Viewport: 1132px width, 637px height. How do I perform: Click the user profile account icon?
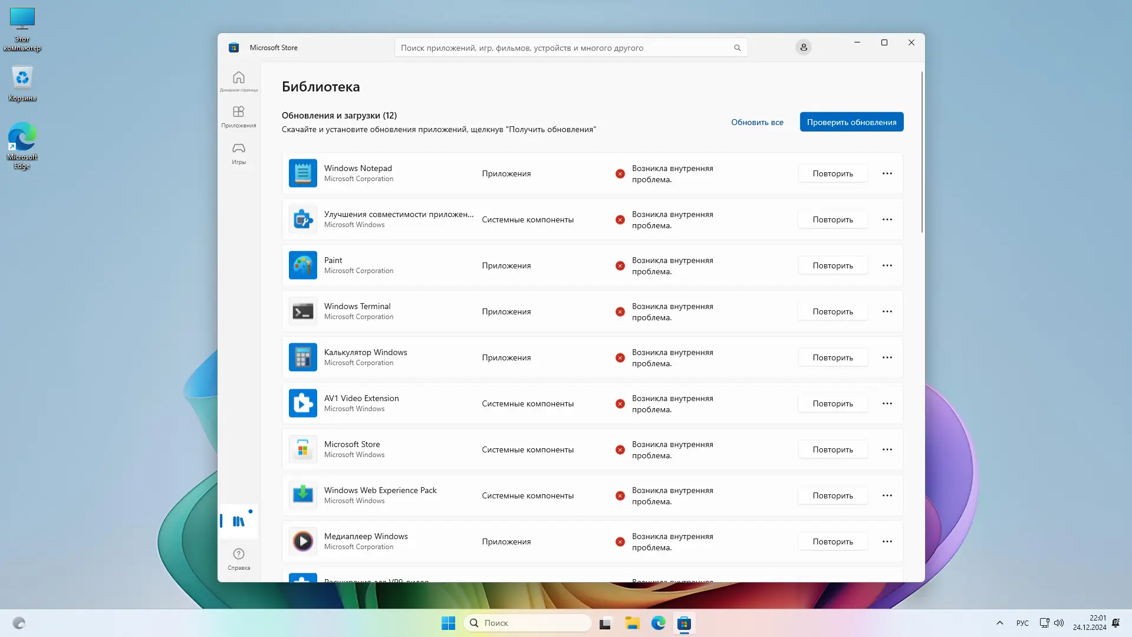[x=803, y=47]
